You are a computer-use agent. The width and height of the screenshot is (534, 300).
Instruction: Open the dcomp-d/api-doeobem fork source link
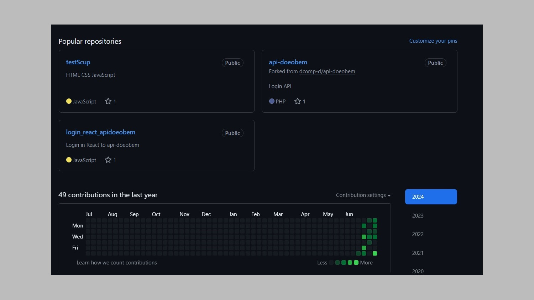coord(327,71)
